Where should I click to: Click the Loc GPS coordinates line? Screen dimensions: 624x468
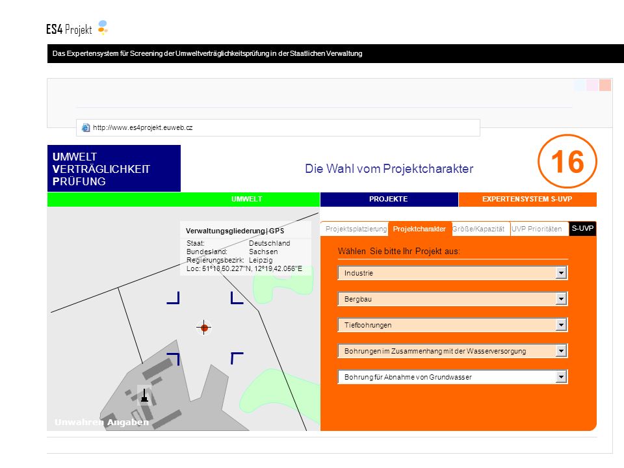[244, 268]
